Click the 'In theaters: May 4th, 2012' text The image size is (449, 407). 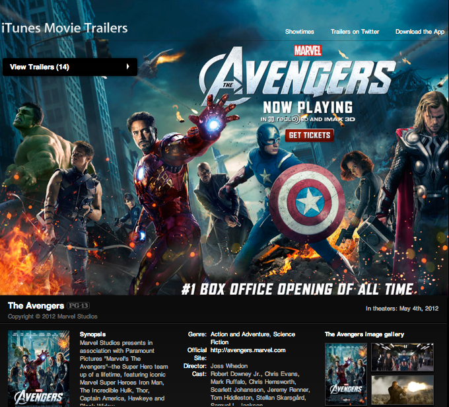tap(402, 309)
